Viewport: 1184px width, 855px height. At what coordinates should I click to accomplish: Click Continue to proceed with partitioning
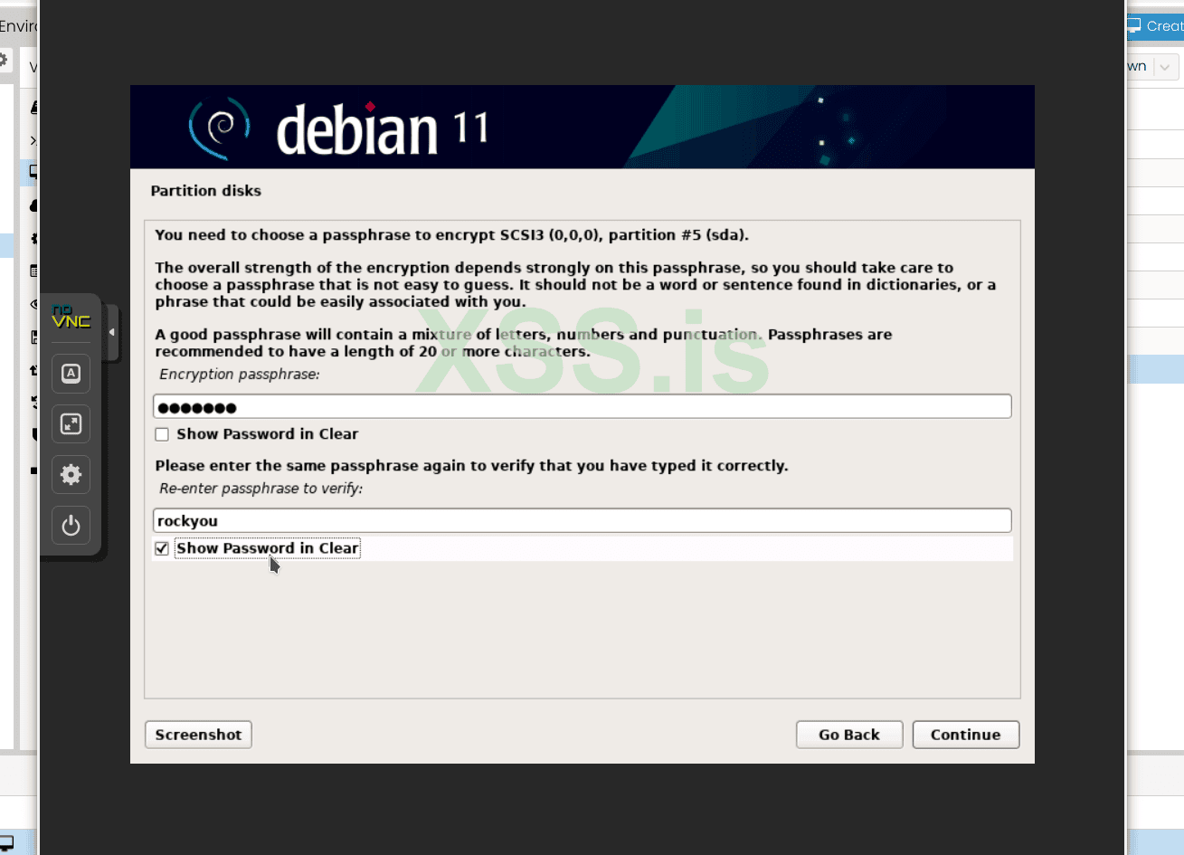(965, 735)
